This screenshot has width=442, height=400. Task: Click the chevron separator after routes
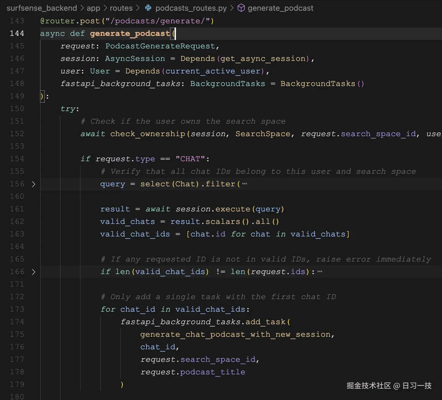(137, 8)
